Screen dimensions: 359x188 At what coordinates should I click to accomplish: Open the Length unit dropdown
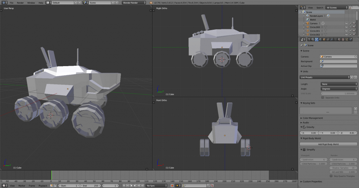[x=339, y=84]
